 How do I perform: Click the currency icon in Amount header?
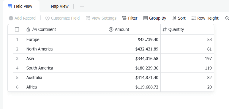pos(111,29)
